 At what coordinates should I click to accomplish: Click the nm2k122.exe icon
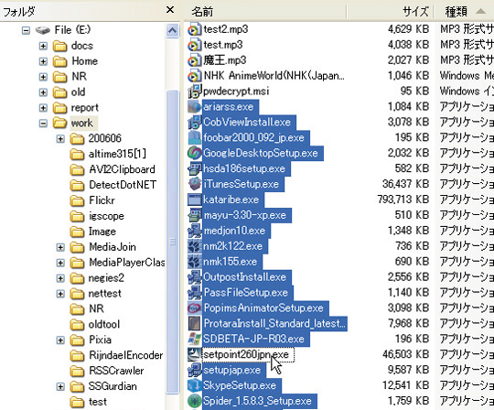pos(194,246)
